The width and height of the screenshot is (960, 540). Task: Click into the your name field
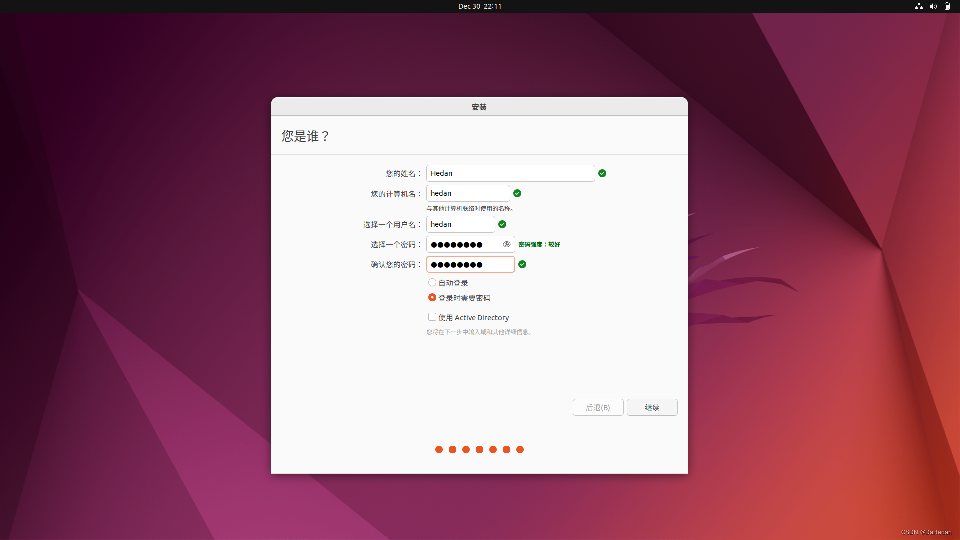pyautogui.click(x=510, y=173)
